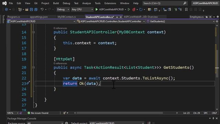Image resolution: width=220 pixels, height=124 pixels.
Task: Toggle keep-open pin on Employee.cs preview tab
Action: 207,17
